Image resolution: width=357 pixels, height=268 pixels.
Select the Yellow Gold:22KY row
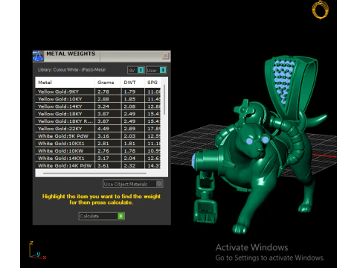coord(98,129)
